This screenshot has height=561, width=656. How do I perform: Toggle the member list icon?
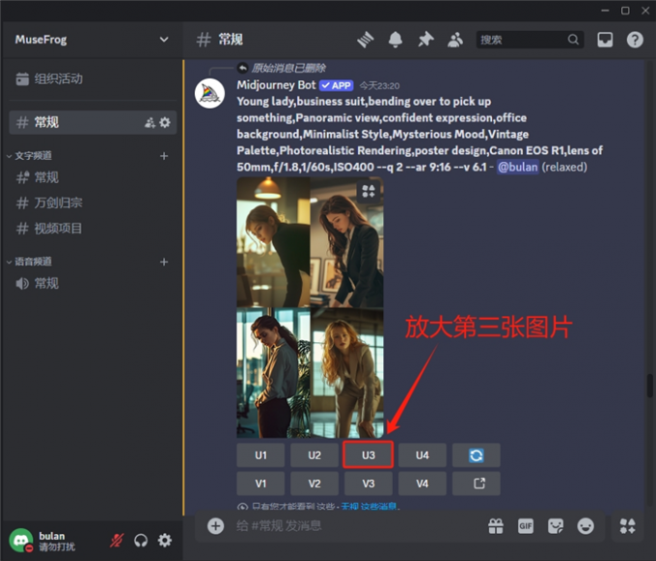(x=455, y=40)
